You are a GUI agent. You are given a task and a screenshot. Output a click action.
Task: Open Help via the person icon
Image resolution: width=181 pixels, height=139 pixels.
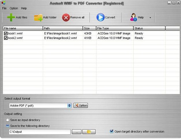[133, 17]
